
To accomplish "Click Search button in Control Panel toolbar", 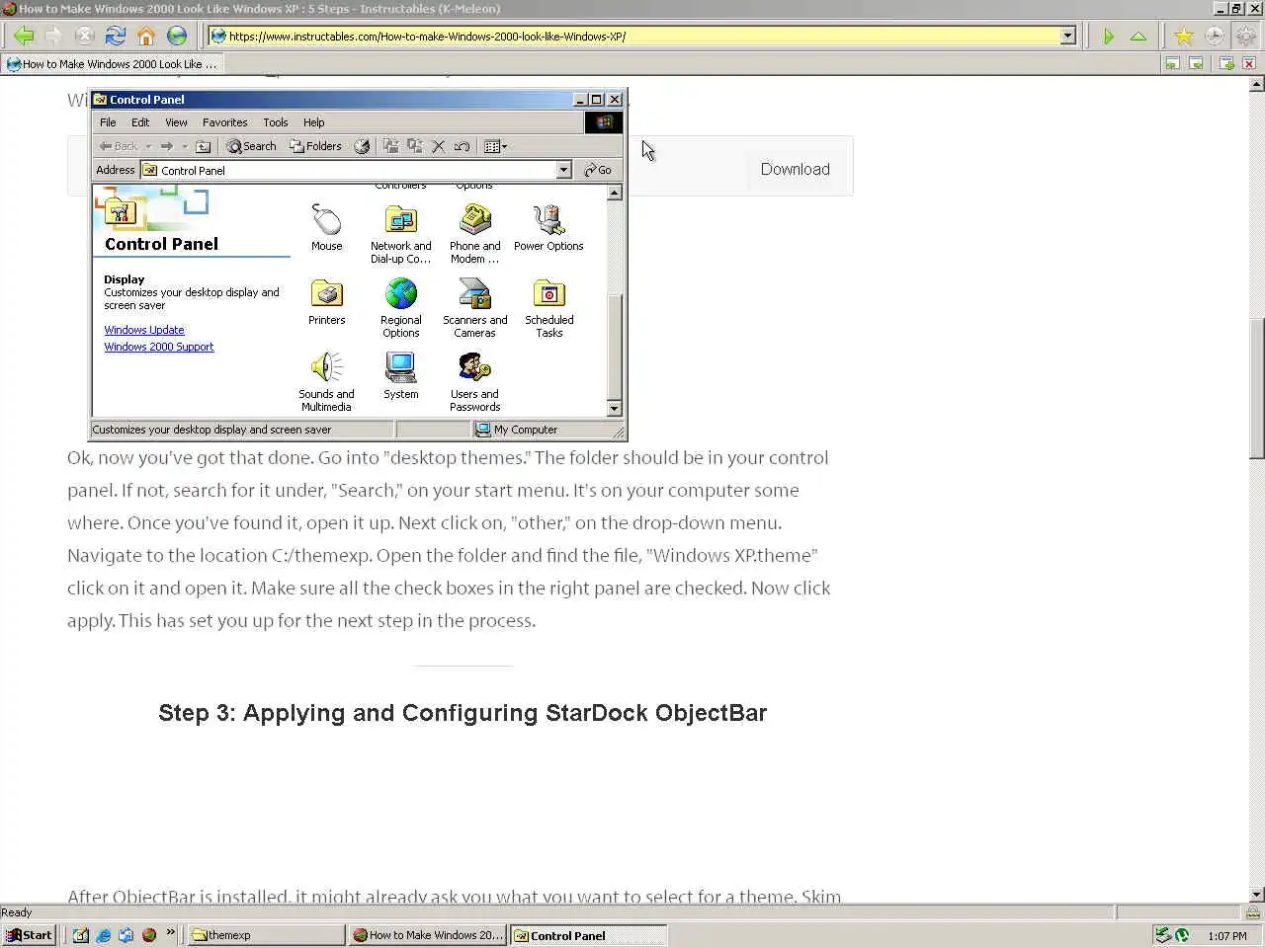I will pos(251,146).
